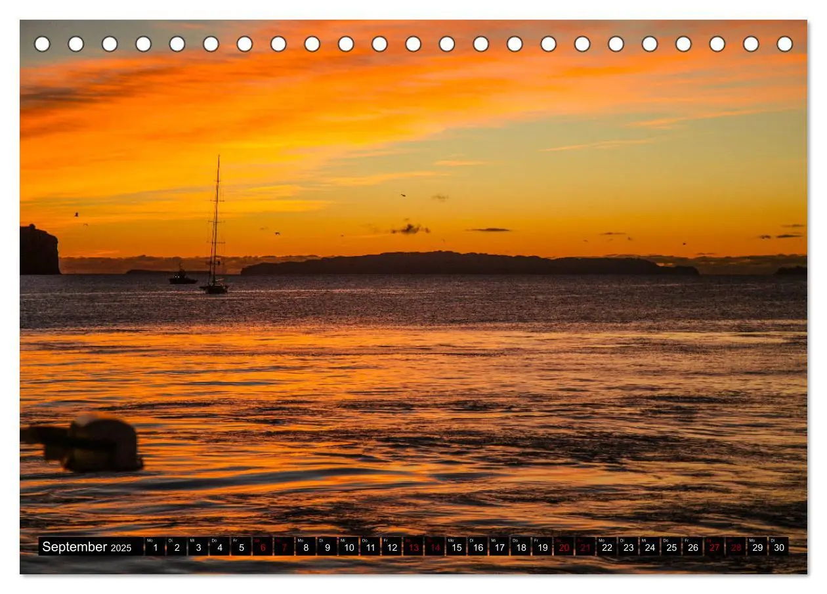Image resolution: width=827 pixels, height=594 pixels.
Task: Click the September 2025 month label
Action: pyautogui.click(x=87, y=547)
